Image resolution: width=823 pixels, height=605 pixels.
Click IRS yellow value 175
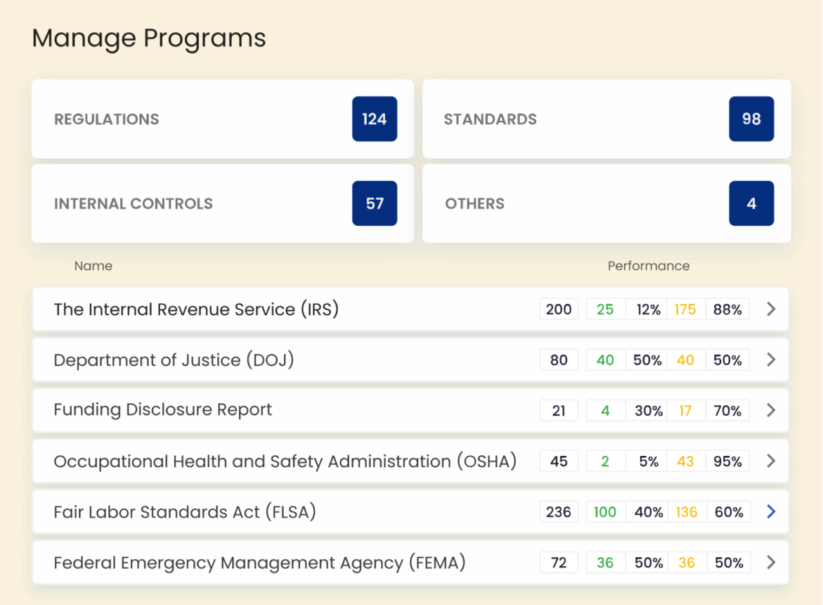[x=685, y=310]
